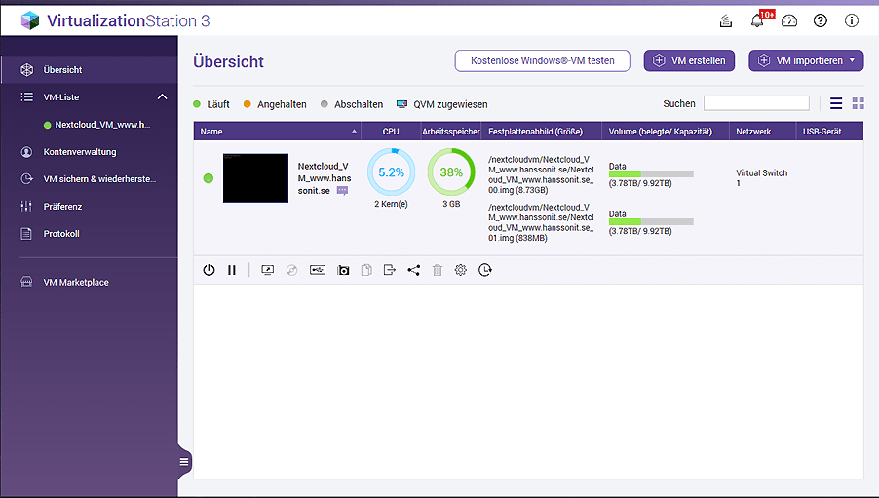Image resolution: width=879 pixels, height=498 pixels.
Task: Click the green running status dot
Action: click(208, 178)
